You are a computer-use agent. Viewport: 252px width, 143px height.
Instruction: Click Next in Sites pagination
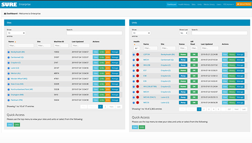(112, 107)
